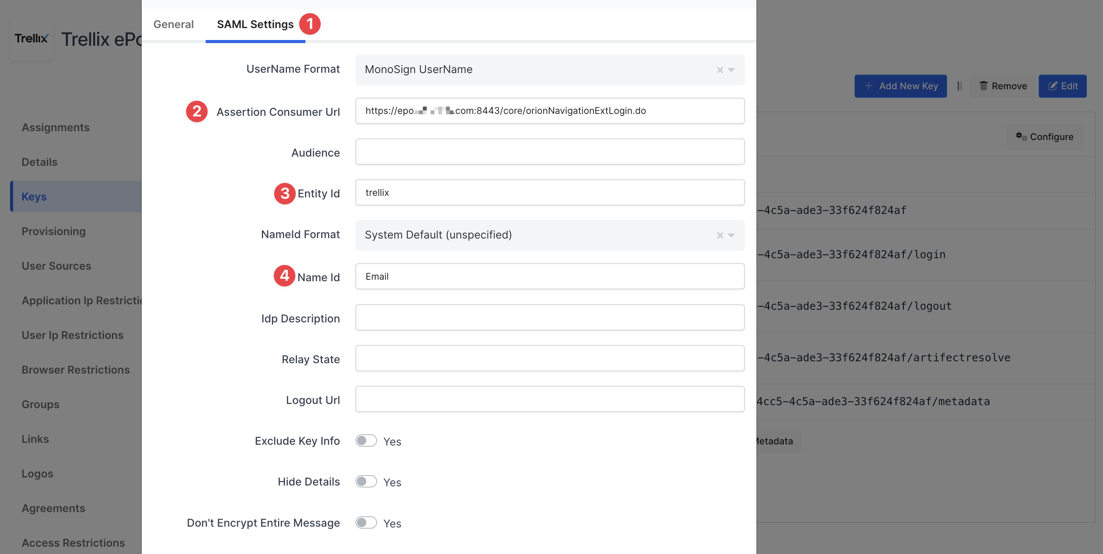Go to User Sources in sidebar
This screenshot has width=1103, height=554.
coord(56,266)
